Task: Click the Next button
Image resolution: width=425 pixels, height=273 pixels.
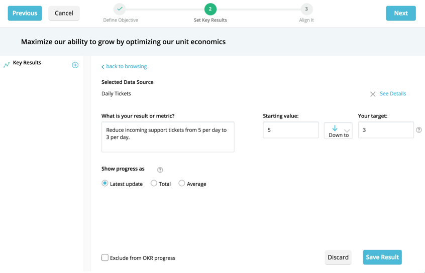Action: click(400, 13)
